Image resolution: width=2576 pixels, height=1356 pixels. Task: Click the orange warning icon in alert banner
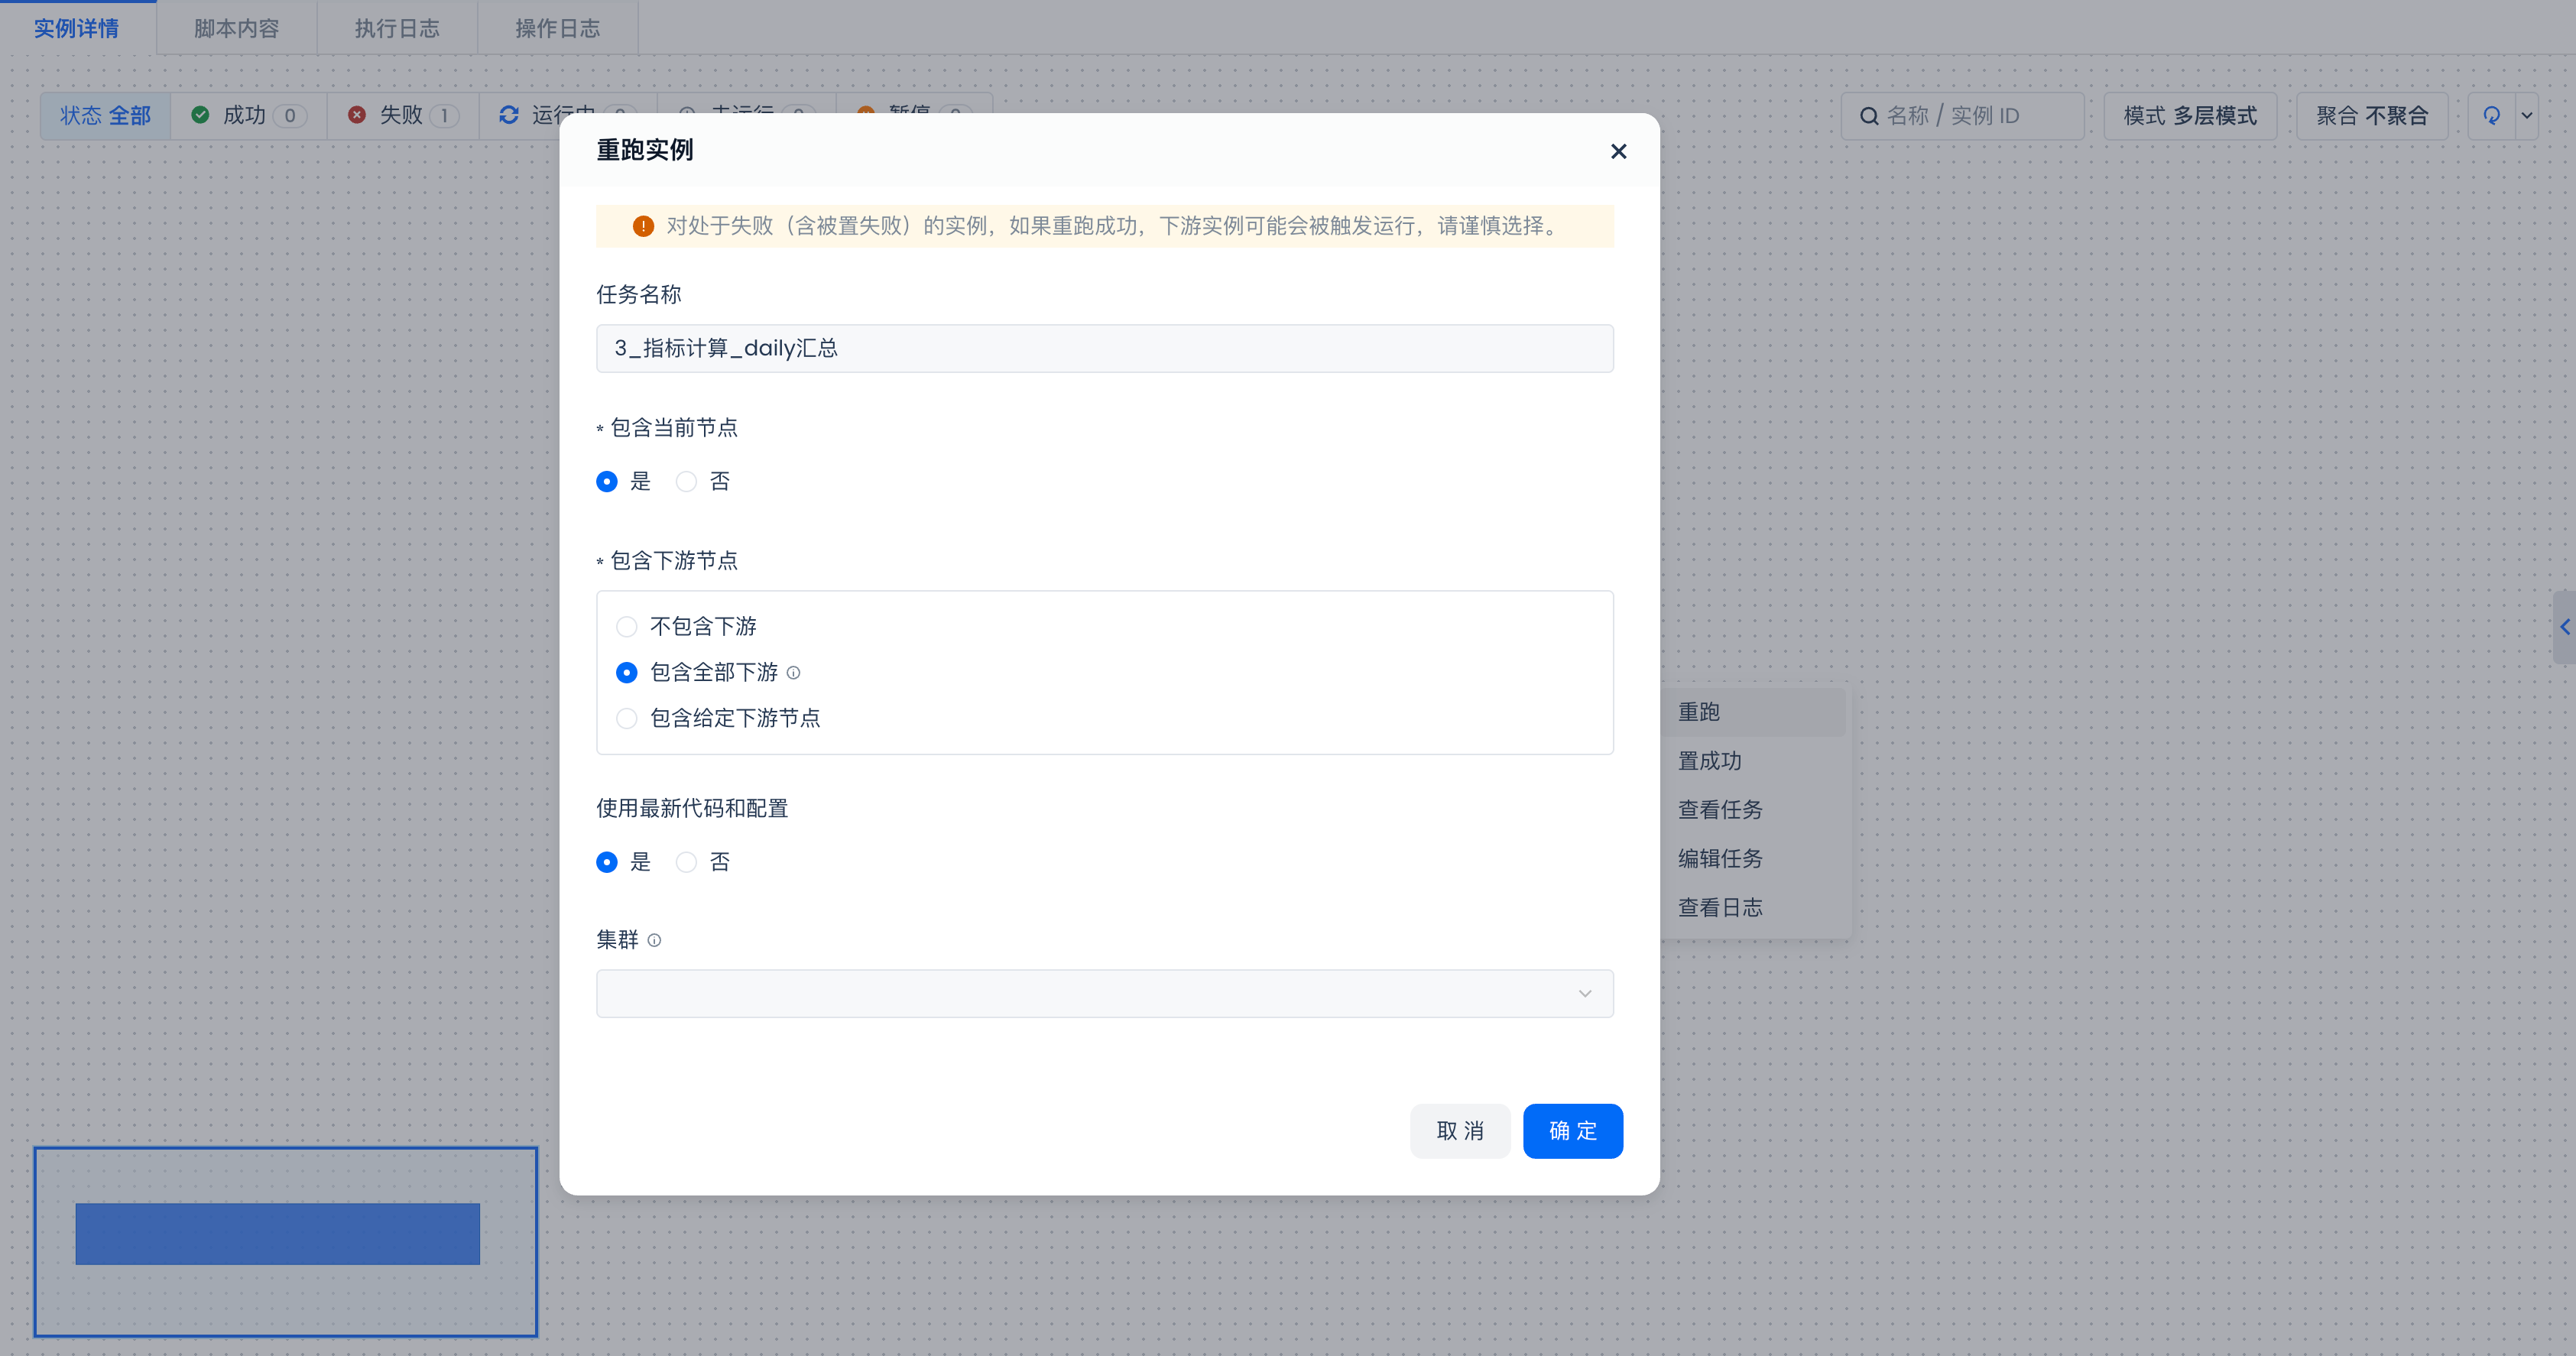click(643, 226)
